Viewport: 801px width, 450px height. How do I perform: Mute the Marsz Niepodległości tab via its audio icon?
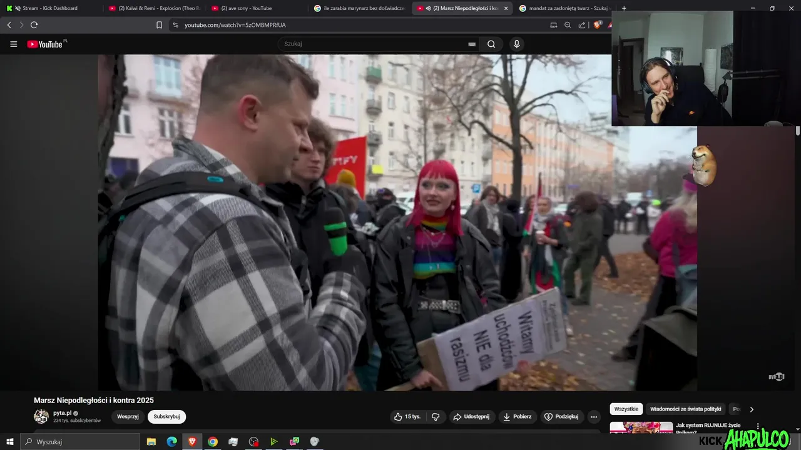click(x=428, y=8)
